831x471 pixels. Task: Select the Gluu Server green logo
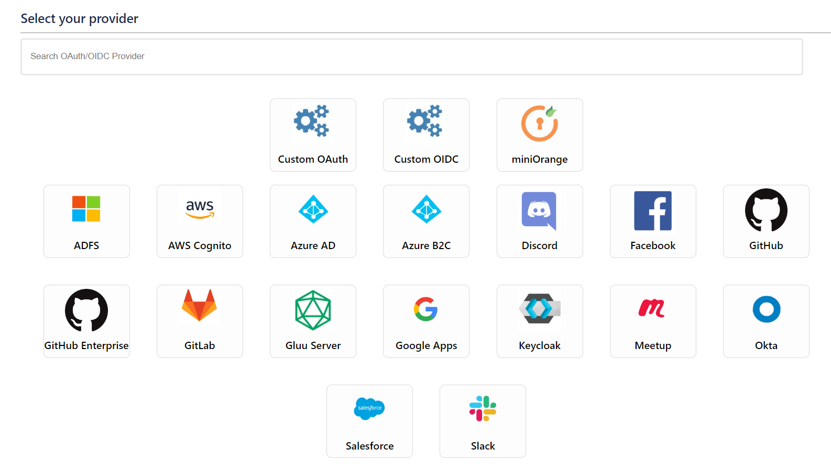coord(313,310)
